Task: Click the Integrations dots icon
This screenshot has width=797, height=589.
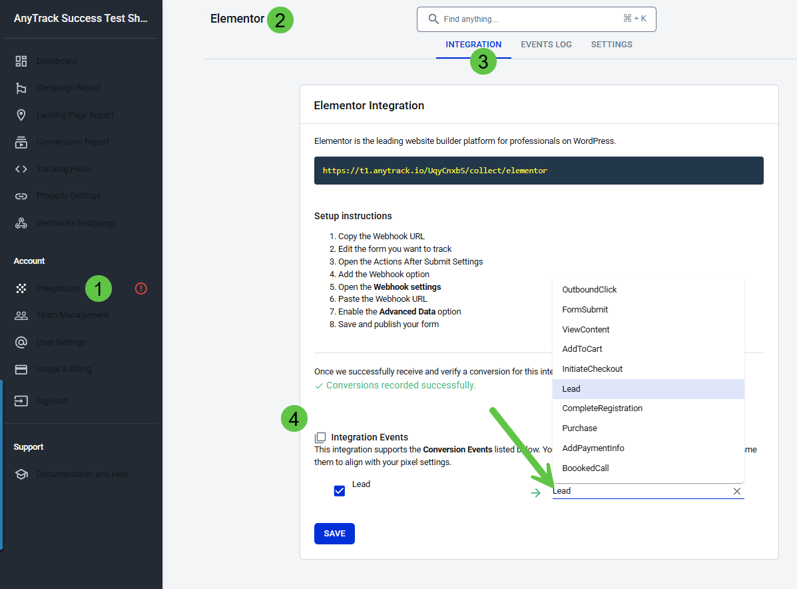Action: [x=21, y=289]
